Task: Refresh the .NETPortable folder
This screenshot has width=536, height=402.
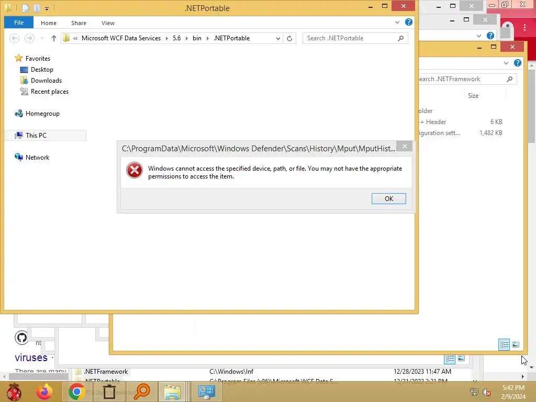Action: point(289,38)
